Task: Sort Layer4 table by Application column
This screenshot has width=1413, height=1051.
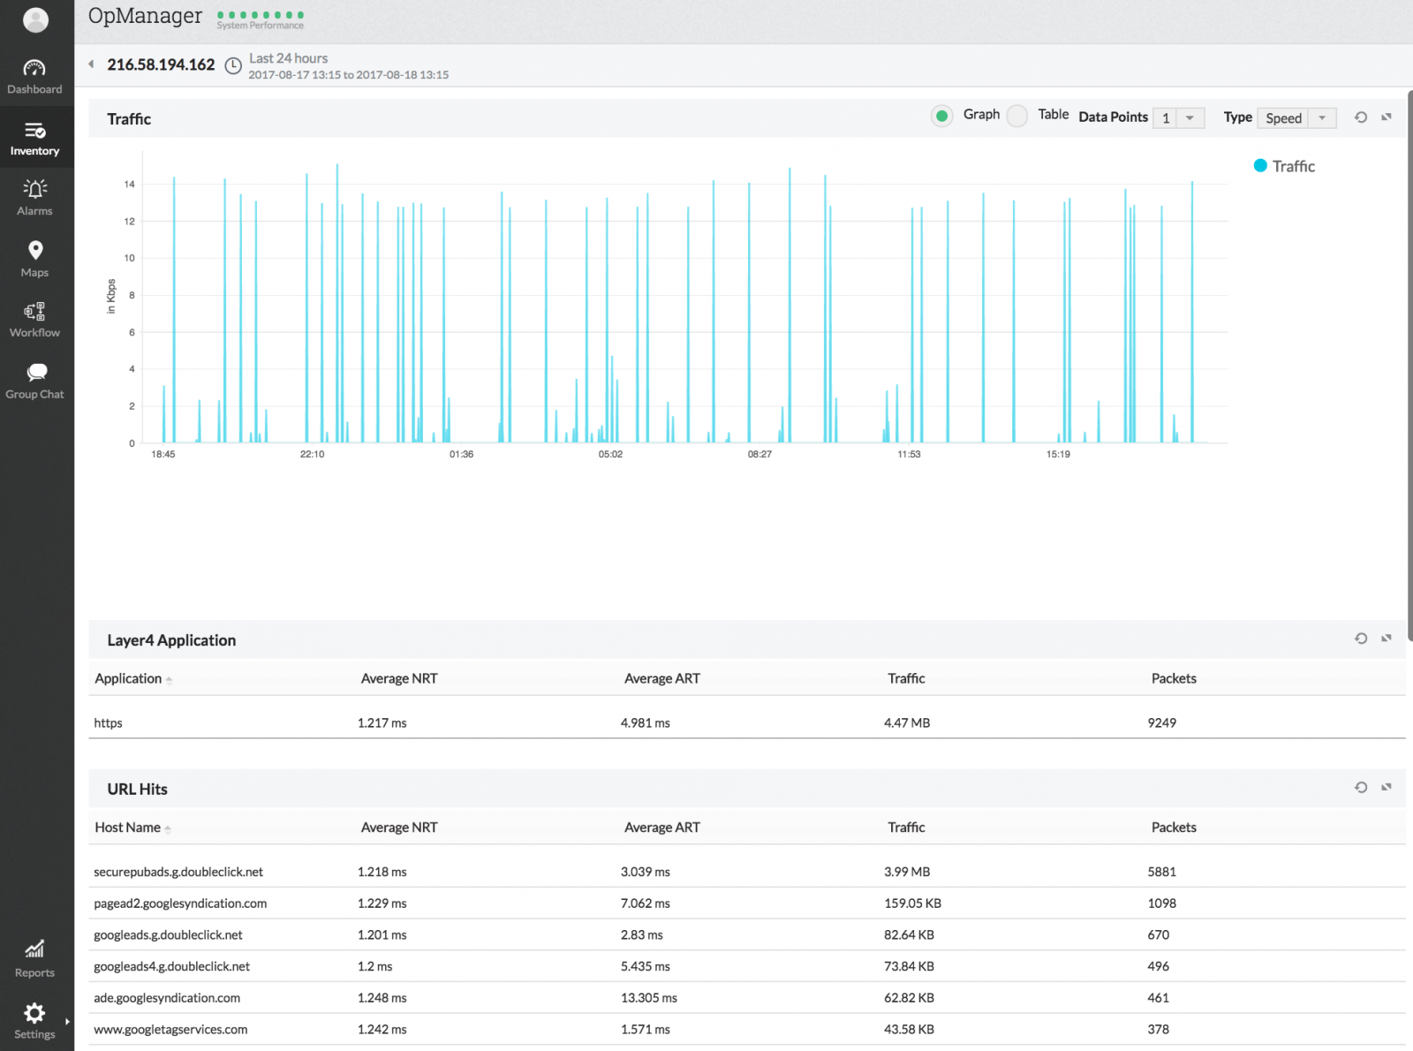Action: (129, 679)
